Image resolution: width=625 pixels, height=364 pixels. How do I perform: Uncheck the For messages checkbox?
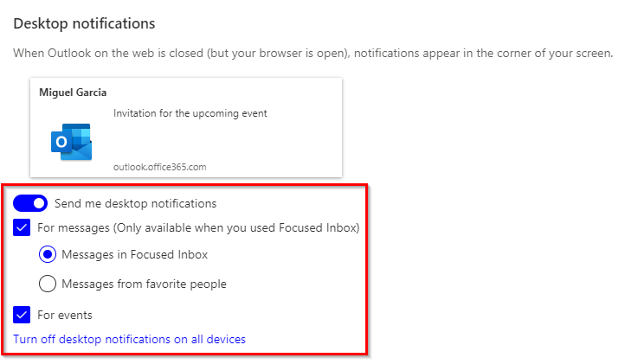(22, 228)
